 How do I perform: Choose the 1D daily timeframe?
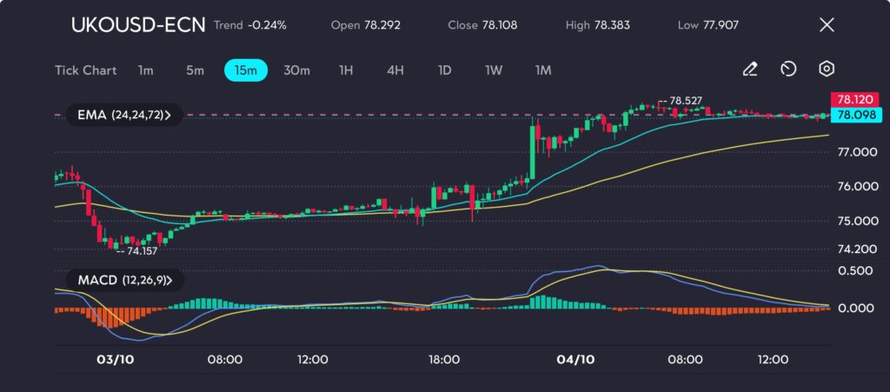pyautogui.click(x=444, y=70)
